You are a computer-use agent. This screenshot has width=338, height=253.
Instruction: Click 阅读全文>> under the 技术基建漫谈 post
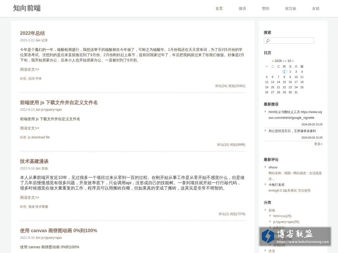[30, 198]
